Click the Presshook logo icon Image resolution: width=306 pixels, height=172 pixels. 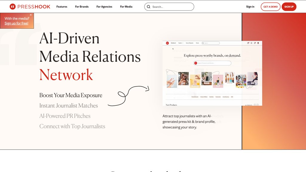coord(13,7)
